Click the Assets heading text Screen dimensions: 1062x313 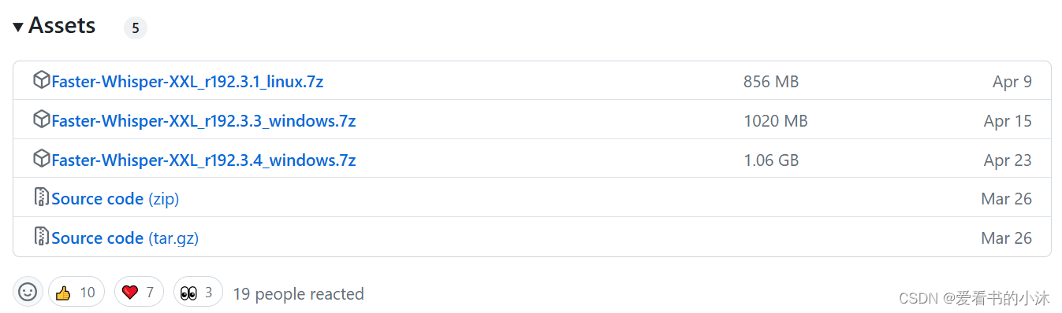[62, 26]
